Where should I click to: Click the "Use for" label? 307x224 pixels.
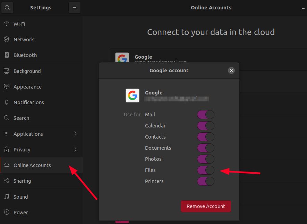(132, 115)
